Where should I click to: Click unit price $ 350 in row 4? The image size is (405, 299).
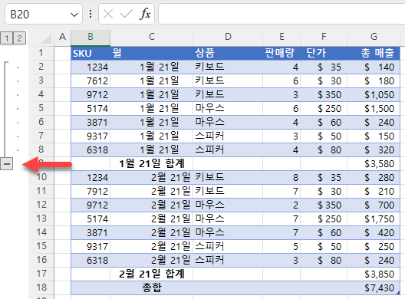324,95
